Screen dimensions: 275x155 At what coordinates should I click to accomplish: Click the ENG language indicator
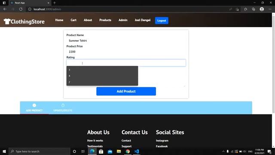250,151
